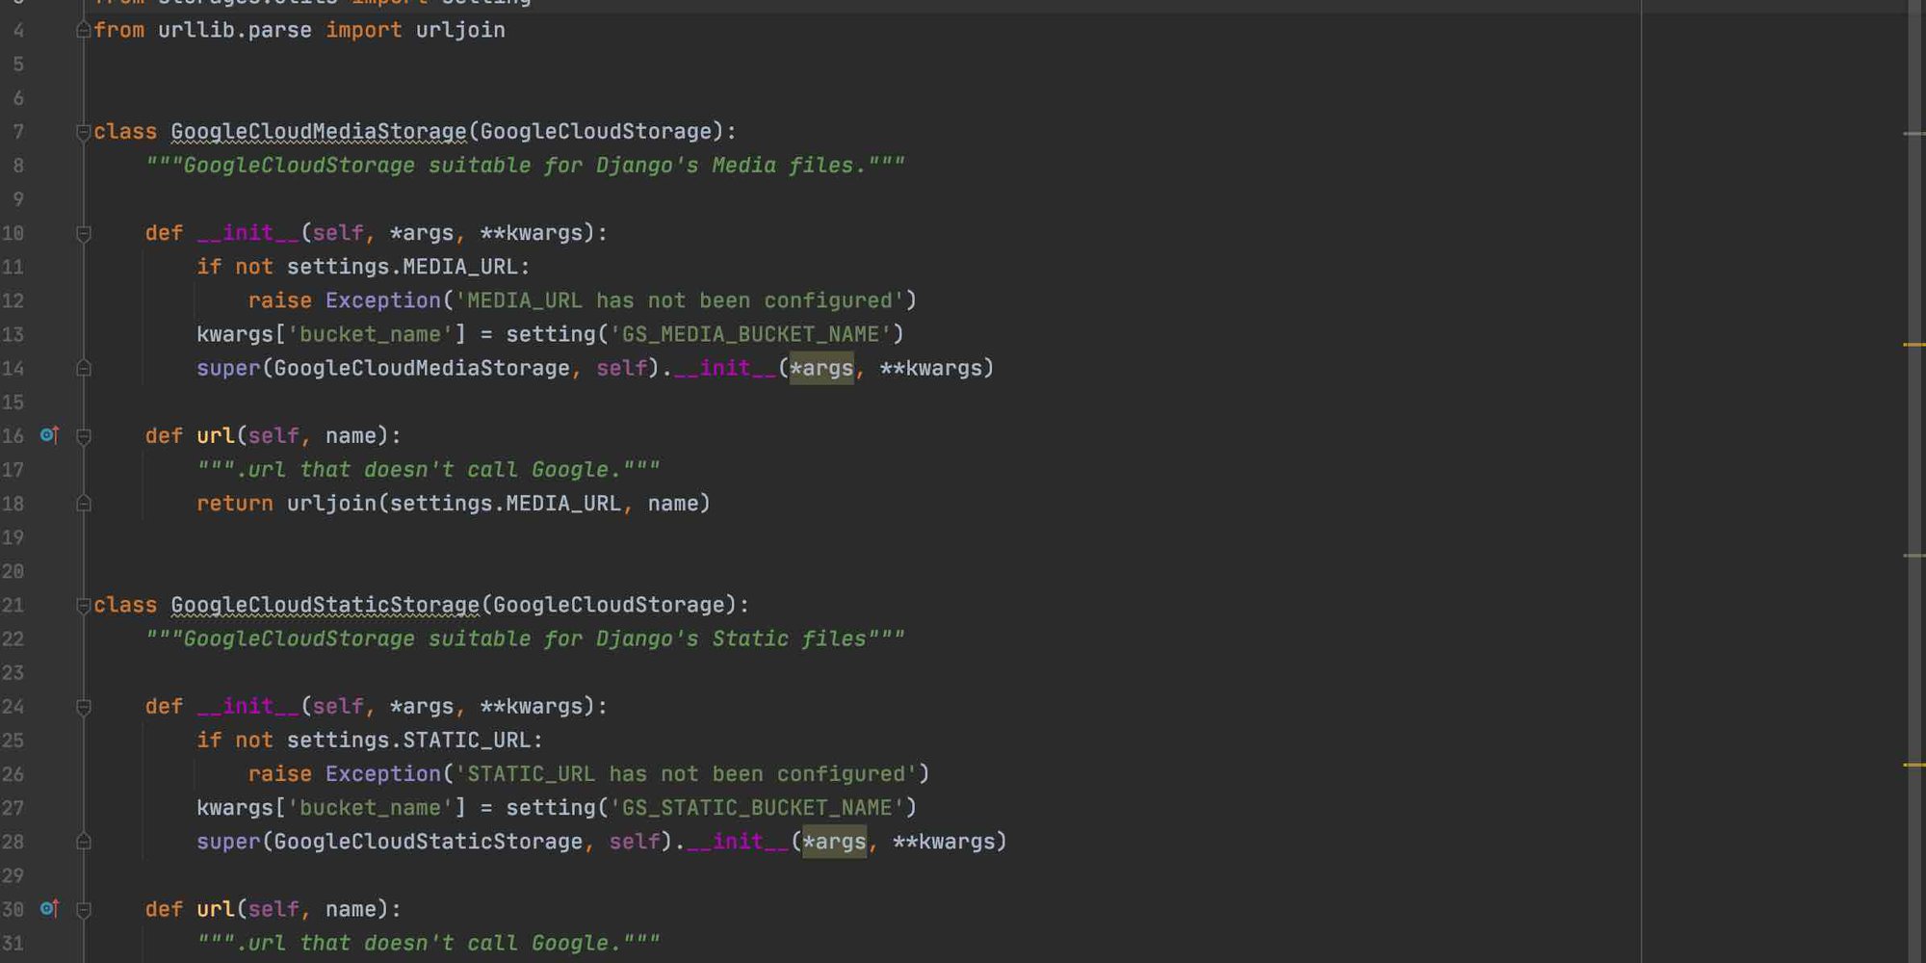Fold the url method on line 30

84,910
